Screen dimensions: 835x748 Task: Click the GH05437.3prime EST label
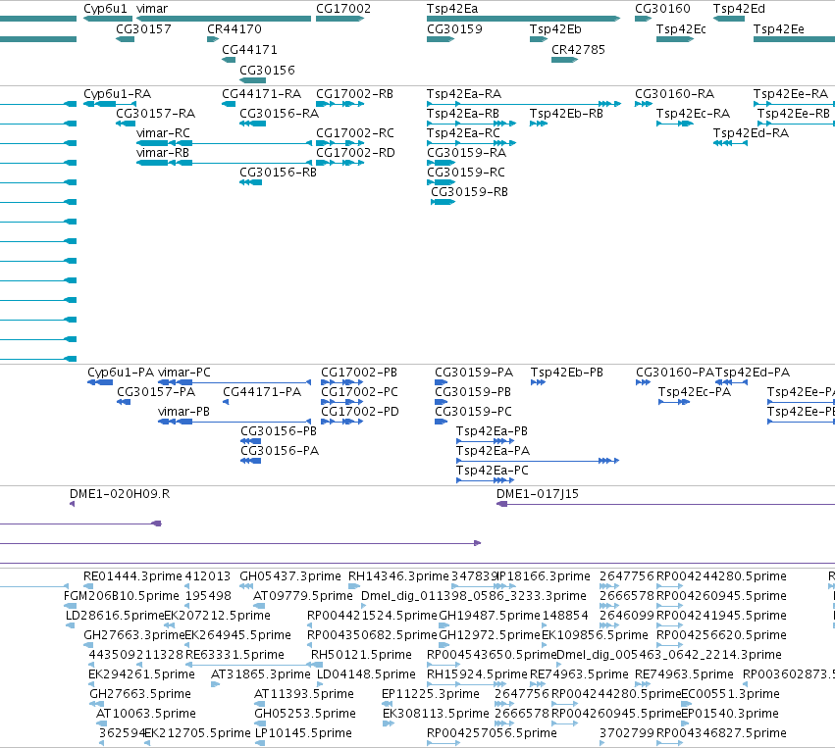click(290, 576)
